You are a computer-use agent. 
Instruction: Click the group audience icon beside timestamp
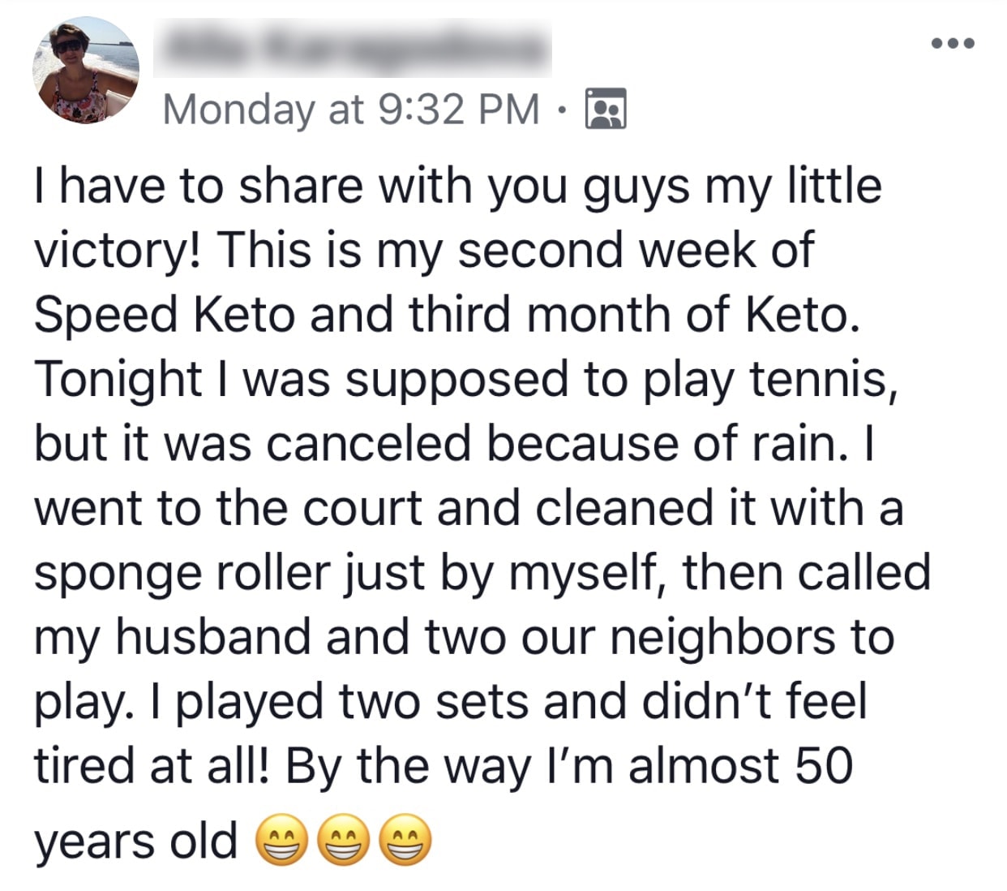tap(605, 109)
